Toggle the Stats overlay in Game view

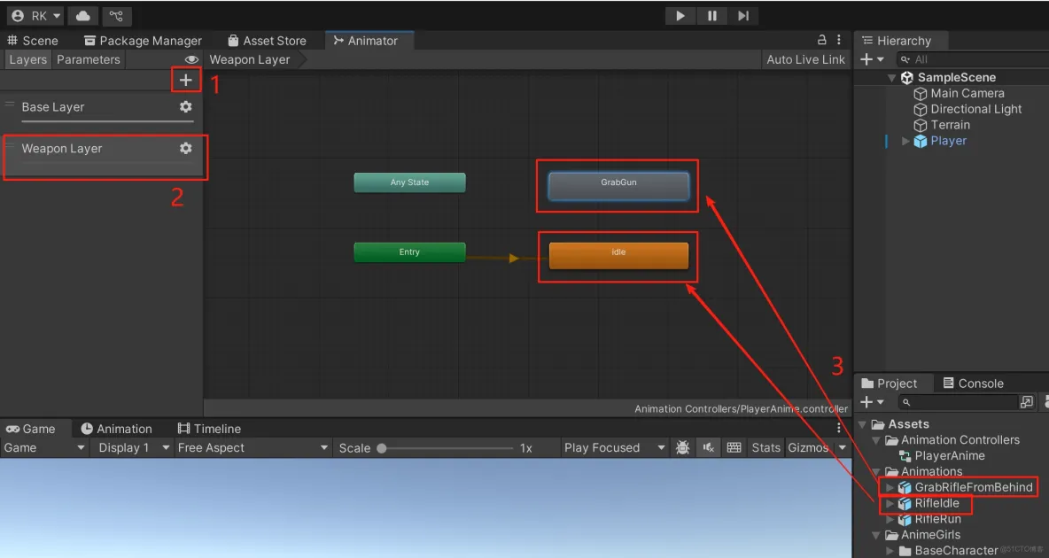[765, 447]
